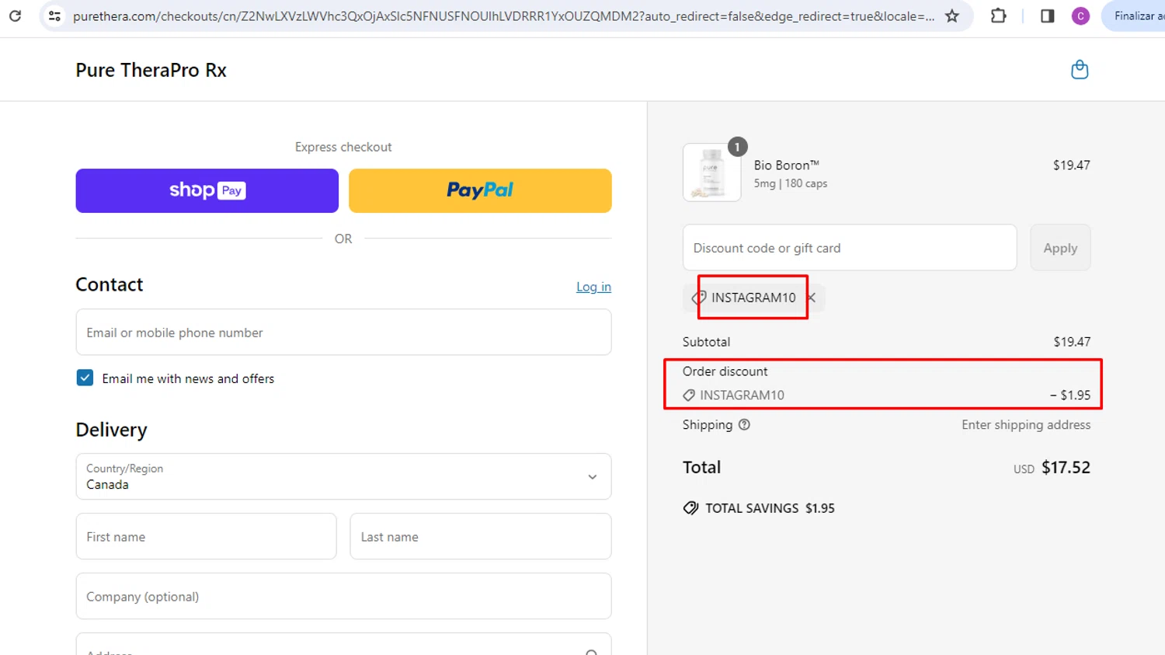Uncheck Email me with news and offers
1165x655 pixels.
[85, 378]
